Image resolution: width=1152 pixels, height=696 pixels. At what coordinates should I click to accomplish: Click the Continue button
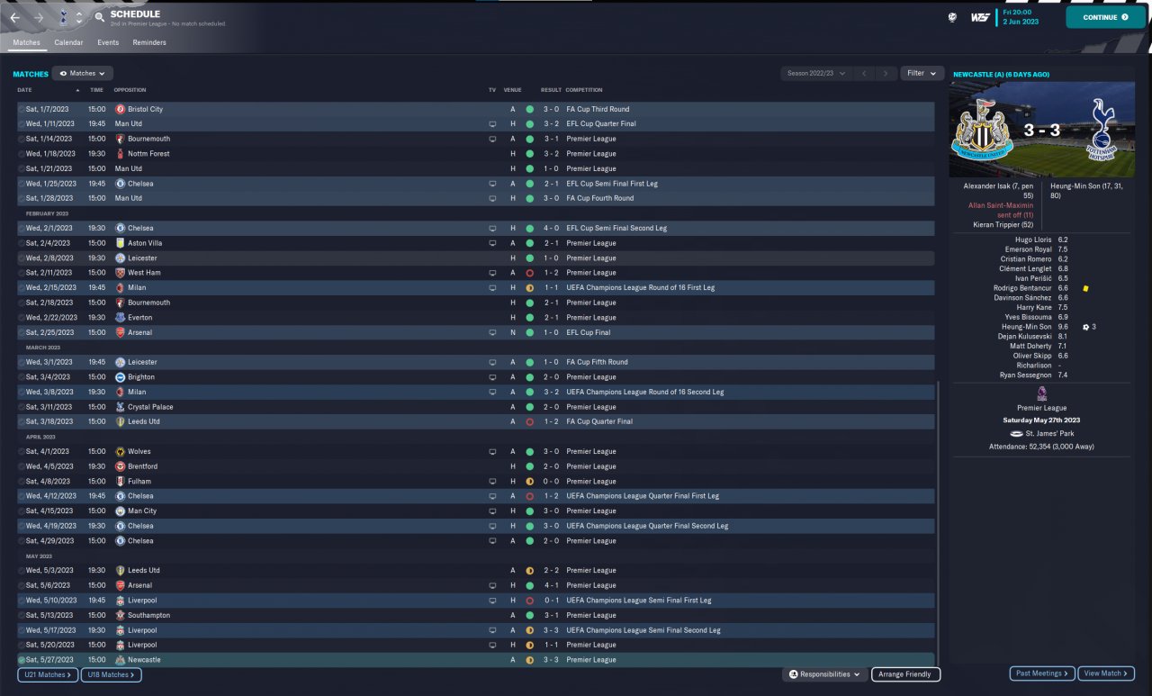coord(1106,17)
